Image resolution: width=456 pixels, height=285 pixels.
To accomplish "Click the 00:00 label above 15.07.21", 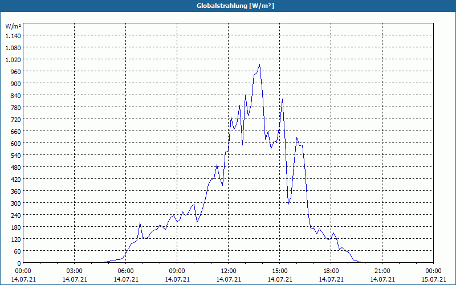I will point(433,271).
